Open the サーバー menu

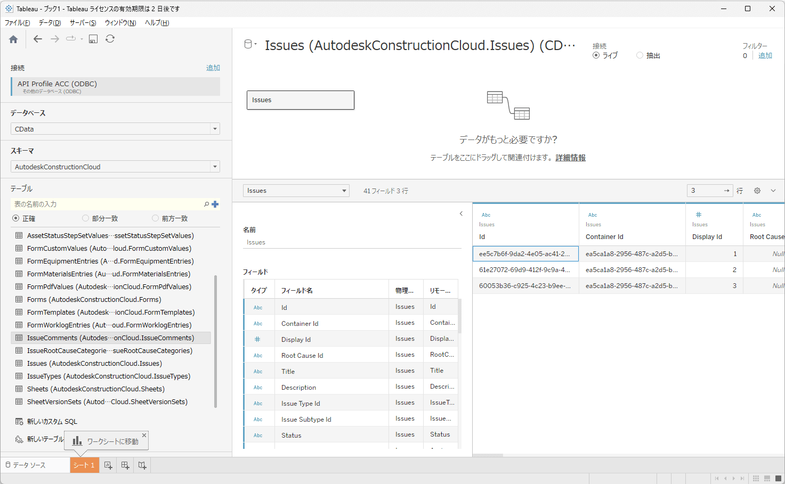(83, 23)
